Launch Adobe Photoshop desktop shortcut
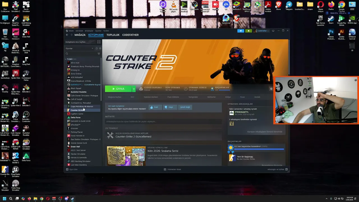 331,34
